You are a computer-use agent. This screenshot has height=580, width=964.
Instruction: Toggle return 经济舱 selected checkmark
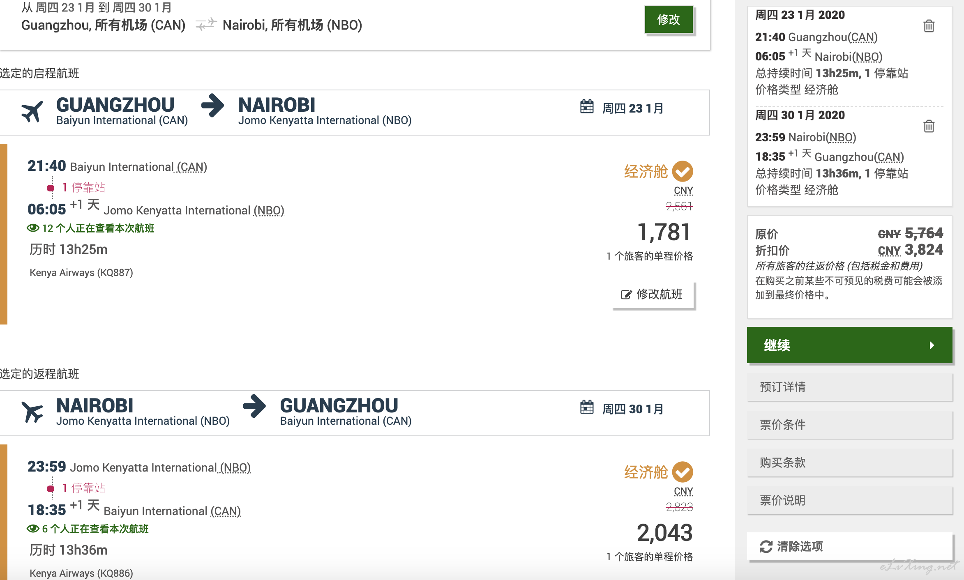coord(683,472)
